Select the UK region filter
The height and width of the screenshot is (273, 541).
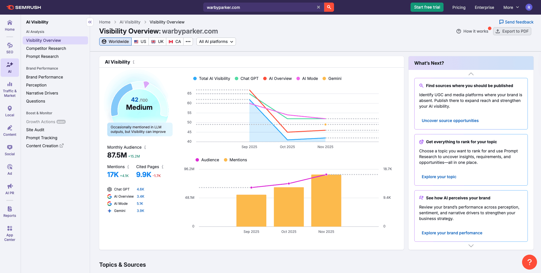[x=157, y=42]
